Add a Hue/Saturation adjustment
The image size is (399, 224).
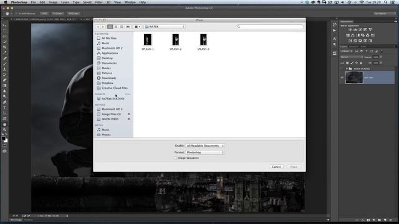[x=348, y=35]
